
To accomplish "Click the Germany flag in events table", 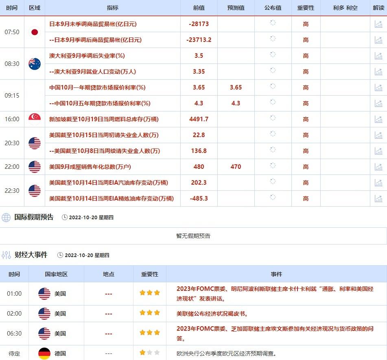I will (x=44, y=353).
